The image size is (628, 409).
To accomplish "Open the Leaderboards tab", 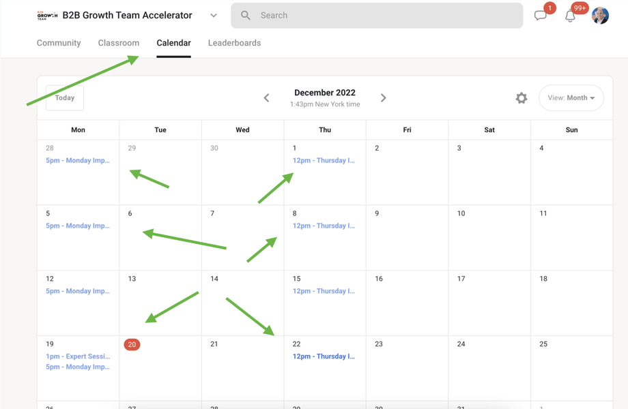I will pos(234,43).
